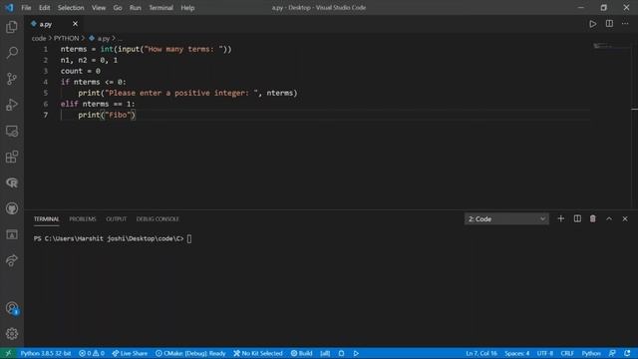Image resolution: width=638 pixels, height=359 pixels.
Task: Split the terminal panel
Action: pyautogui.click(x=577, y=218)
